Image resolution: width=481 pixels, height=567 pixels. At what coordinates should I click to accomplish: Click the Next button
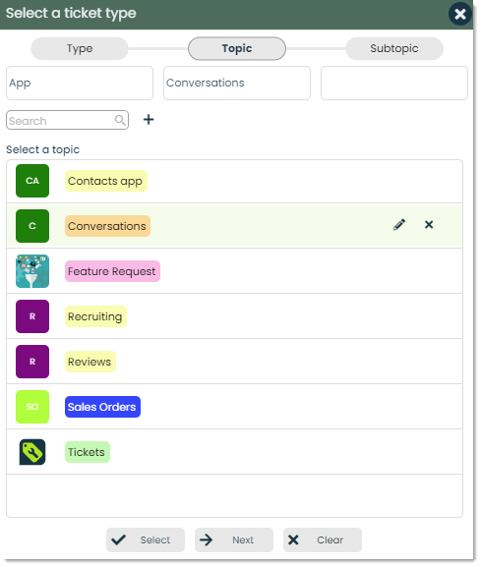[x=234, y=539]
